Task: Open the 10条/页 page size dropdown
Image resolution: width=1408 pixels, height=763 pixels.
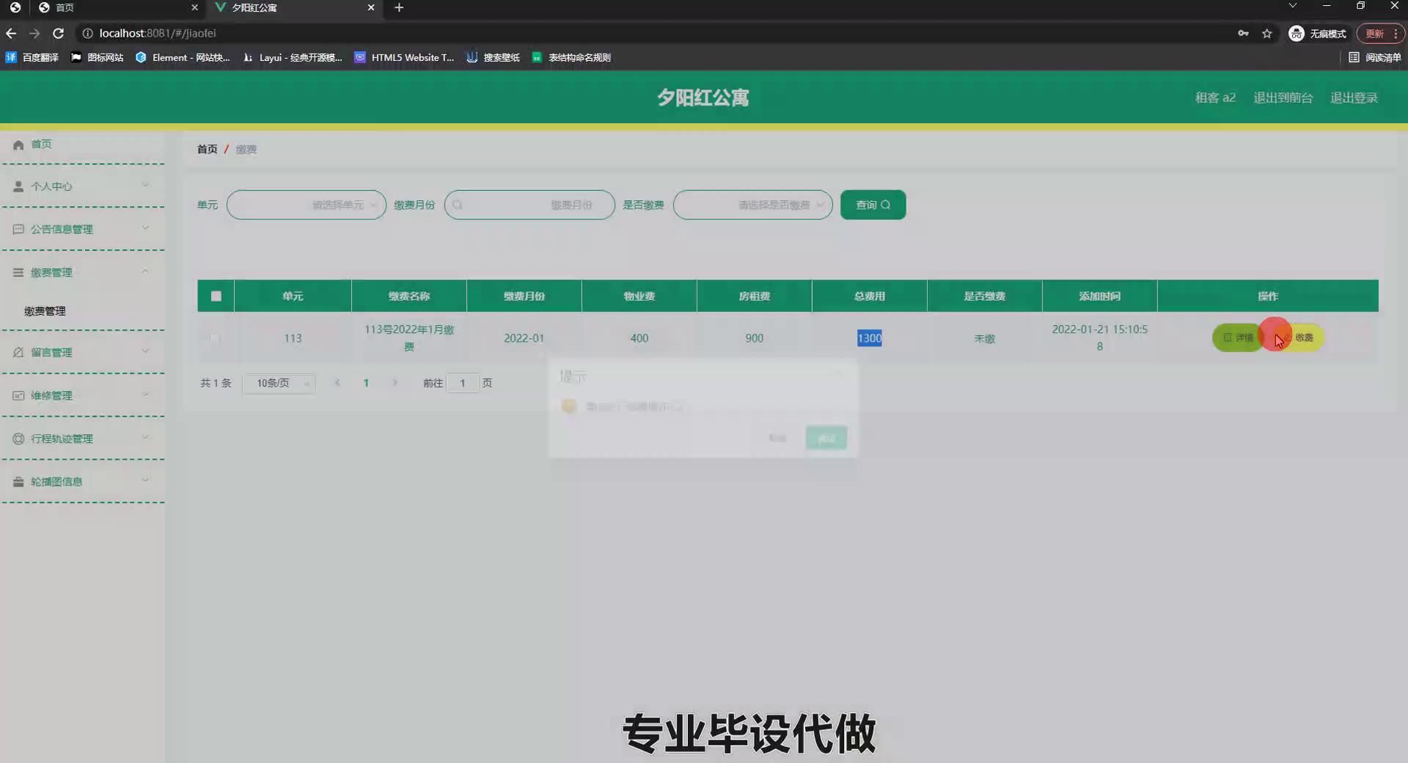Action: [x=279, y=383]
